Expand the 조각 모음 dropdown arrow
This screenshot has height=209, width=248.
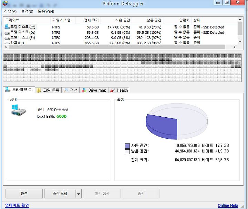point(79,194)
